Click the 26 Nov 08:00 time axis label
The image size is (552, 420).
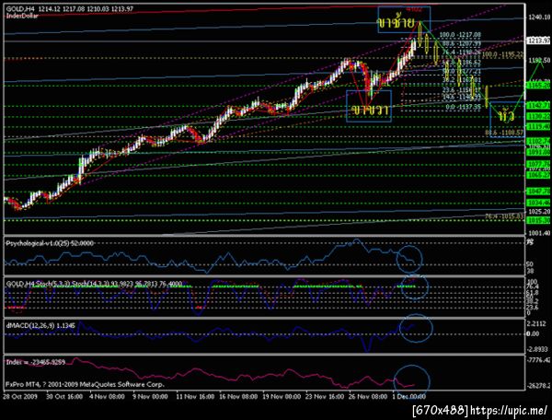368,397
